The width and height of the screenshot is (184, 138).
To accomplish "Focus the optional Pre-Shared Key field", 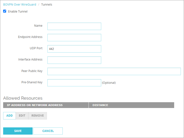I will click(x=74, y=83).
